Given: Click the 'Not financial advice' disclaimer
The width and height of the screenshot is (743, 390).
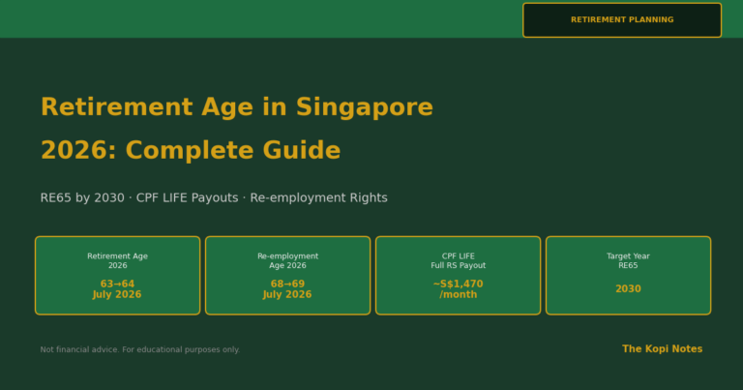Looking at the screenshot, I should [140, 349].
